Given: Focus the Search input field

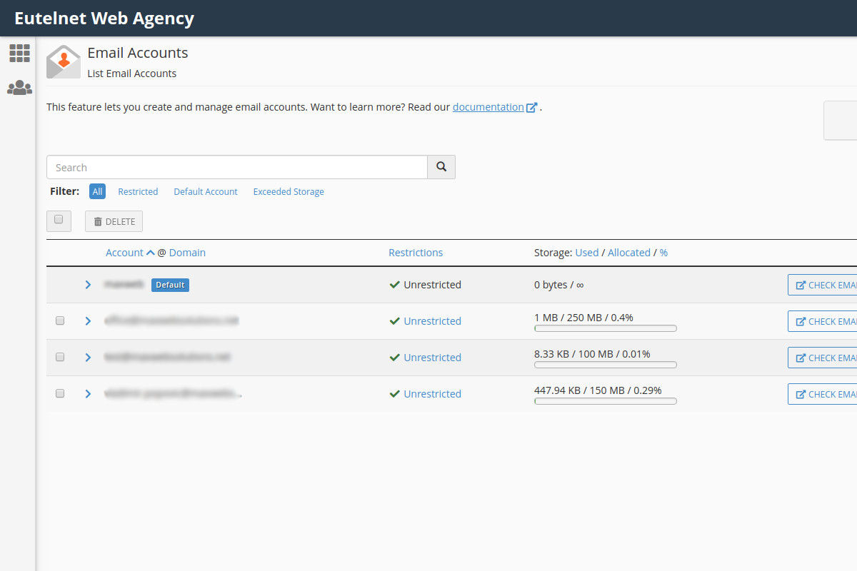Looking at the screenshot, I should 237,167.
